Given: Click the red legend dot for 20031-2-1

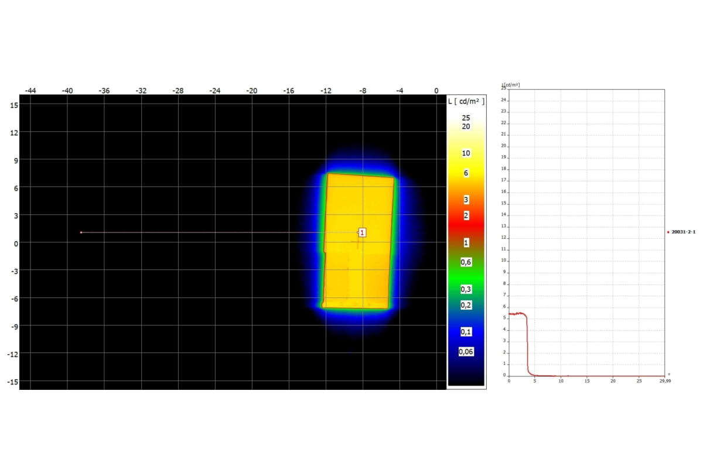Looking at the screenshot, I should click(668, 232).
